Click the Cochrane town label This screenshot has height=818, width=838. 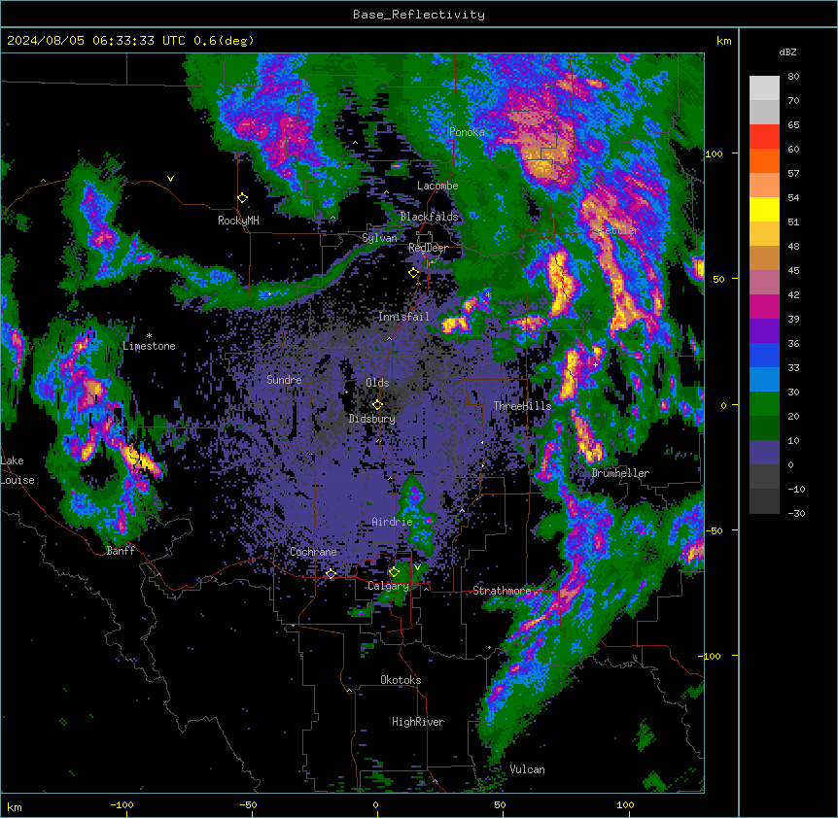(313, 552)
